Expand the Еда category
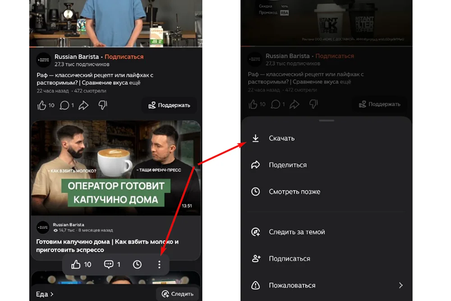 click(x=44, y=294)
